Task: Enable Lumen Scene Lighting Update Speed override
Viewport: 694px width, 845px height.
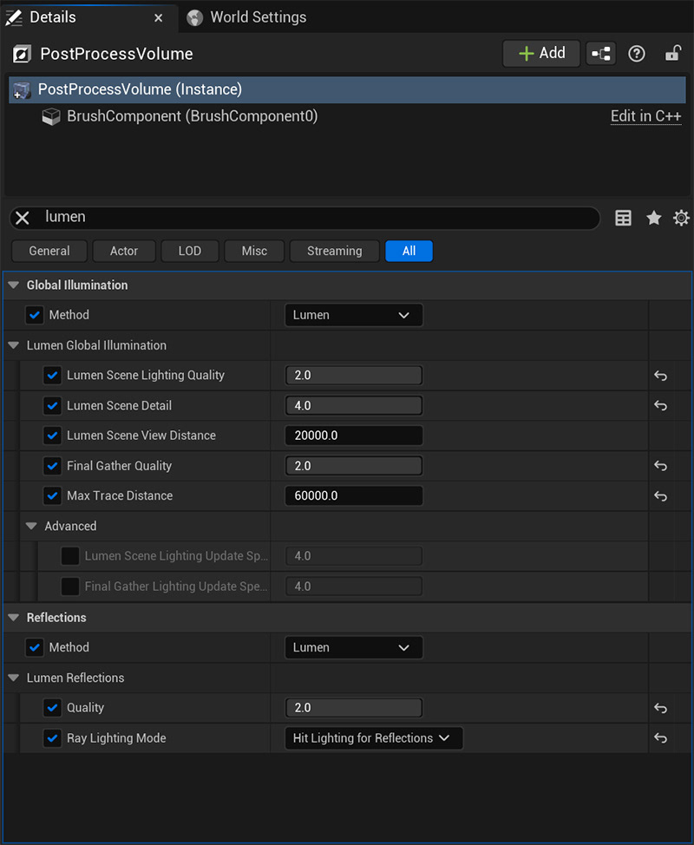Action: [70, 555]
